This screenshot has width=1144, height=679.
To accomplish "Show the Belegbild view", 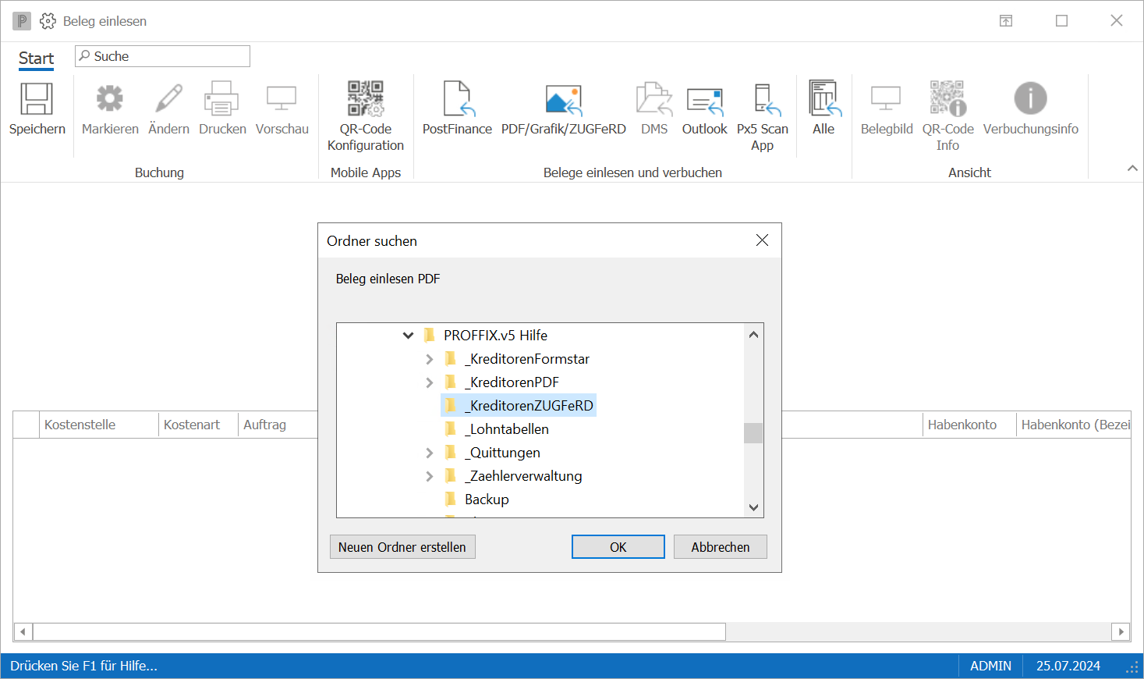I will [x=886, y=99].
